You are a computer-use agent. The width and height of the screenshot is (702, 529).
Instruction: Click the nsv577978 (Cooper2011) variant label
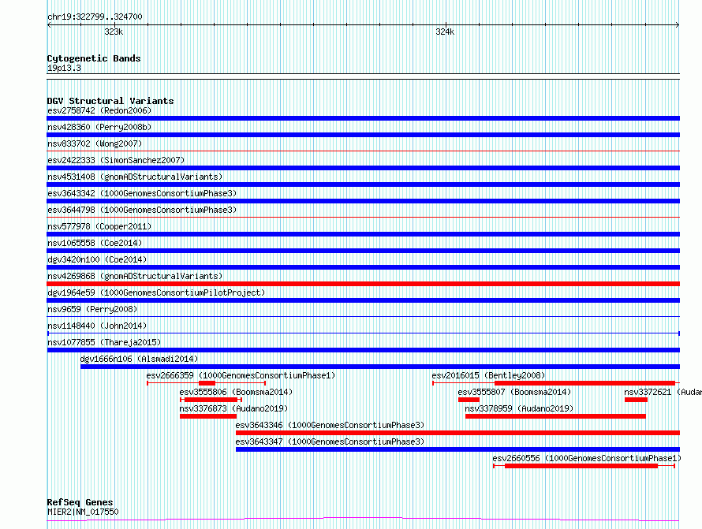(99, 226)
